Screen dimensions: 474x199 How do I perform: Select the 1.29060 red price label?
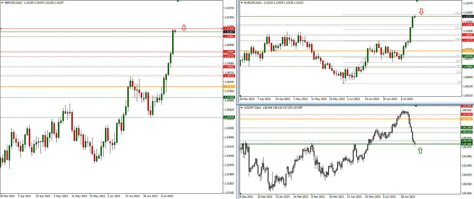pos(229,67)
